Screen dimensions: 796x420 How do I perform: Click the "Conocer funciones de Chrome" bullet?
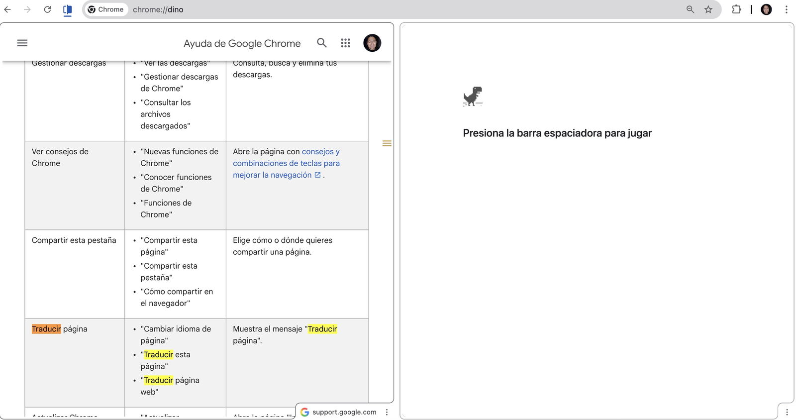pyautogui.click(x=176, y=183)
